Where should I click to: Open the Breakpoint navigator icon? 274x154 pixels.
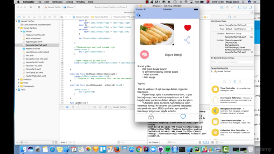pyautogui.click(x=50, y=17)
